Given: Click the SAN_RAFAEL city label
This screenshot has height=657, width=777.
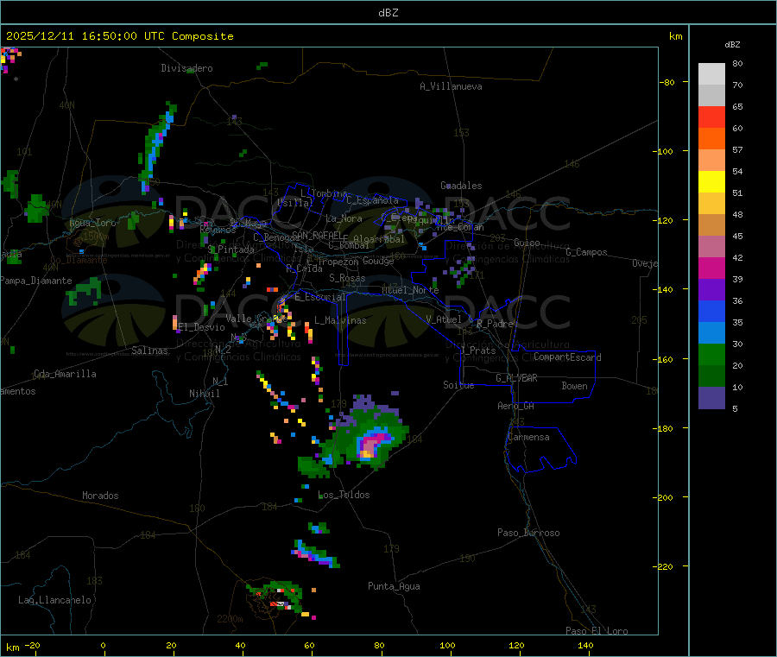Looking at the screenshot, I should tap(317, 235).
